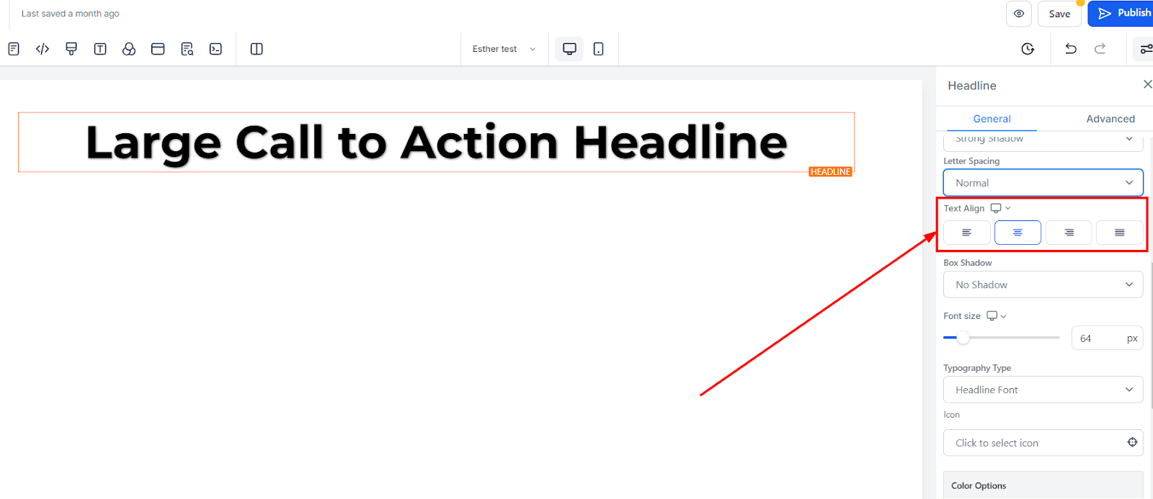The image size is (1153, 499).
Task: Redo the last undone change
Action: coord(1100,49)
